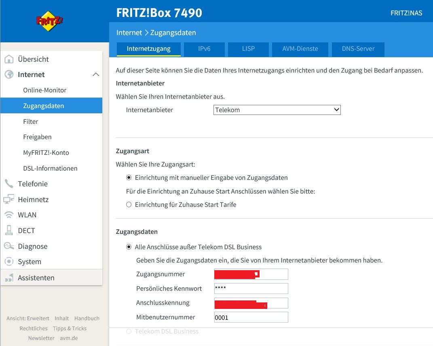Click the Heimnetz computers icon
This screenshot has width=433, height=346.
[x=9, y=199]
